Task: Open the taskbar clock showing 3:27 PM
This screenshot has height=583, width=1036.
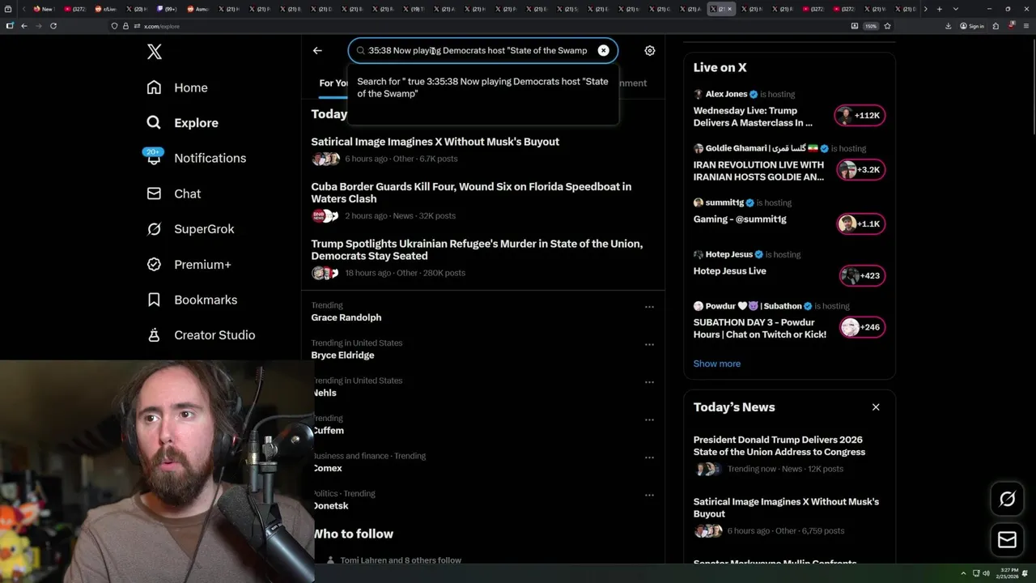Action: coord(1008,573)
